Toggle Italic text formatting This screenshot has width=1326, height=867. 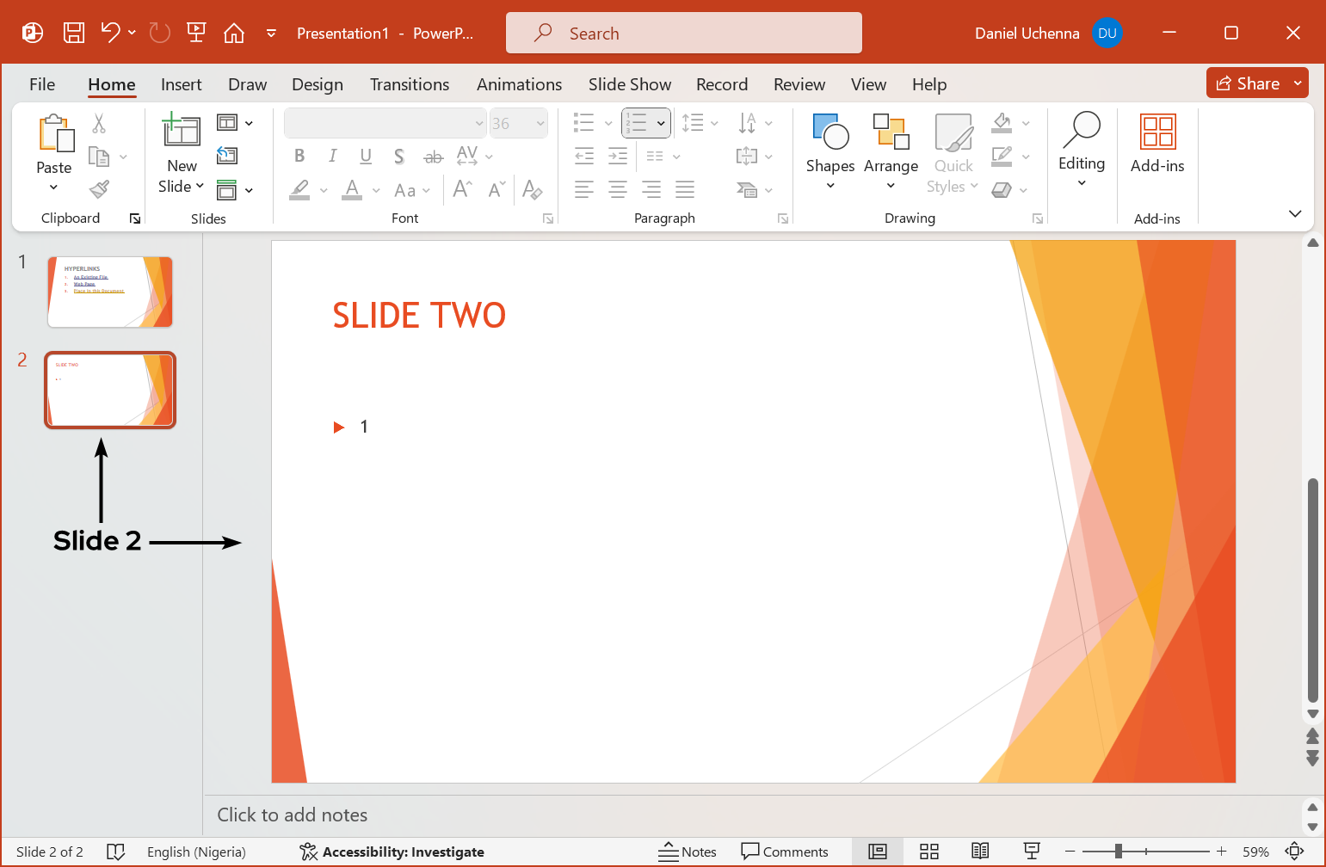(x=332, y=156)
